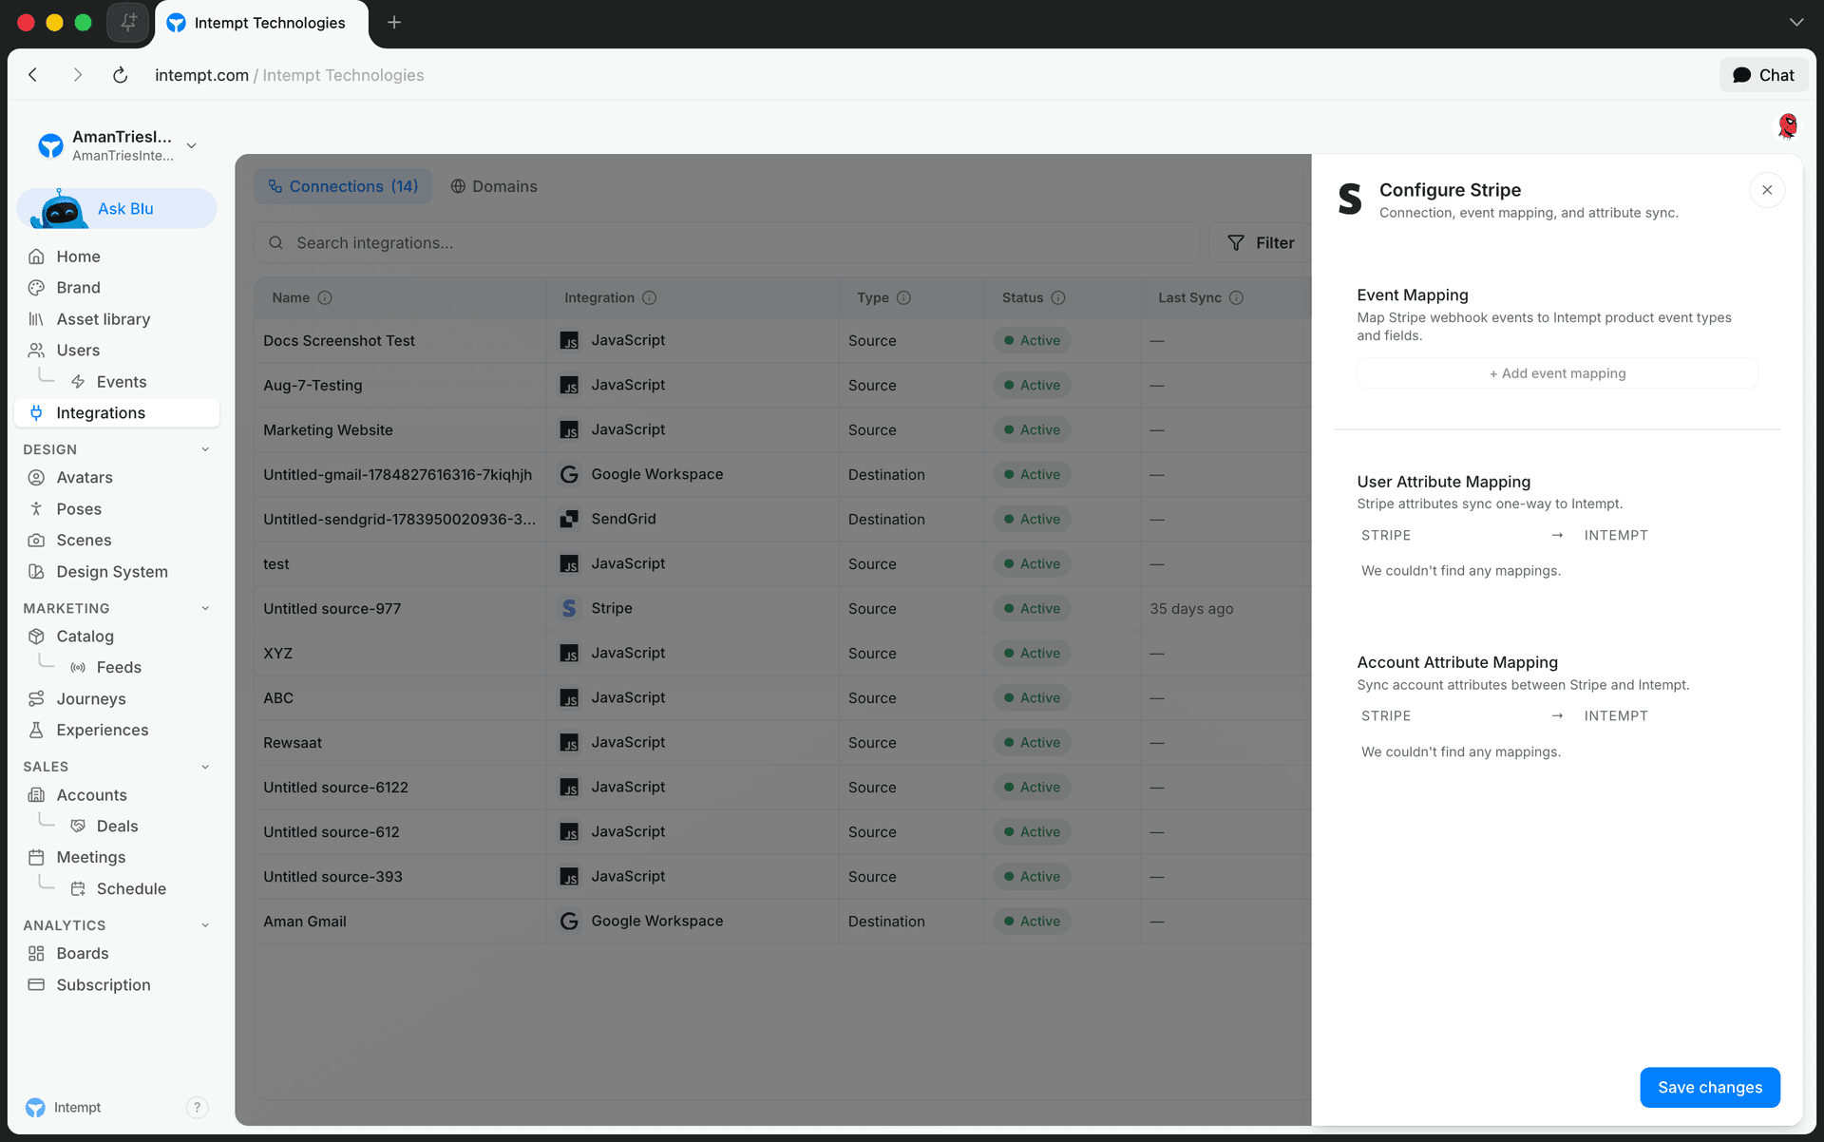Open Feeds under Catalog
Screen dimensions: 1824x1142
point(119,668)
